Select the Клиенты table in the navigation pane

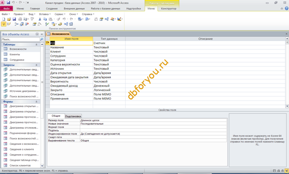click(x=15, y=54)
